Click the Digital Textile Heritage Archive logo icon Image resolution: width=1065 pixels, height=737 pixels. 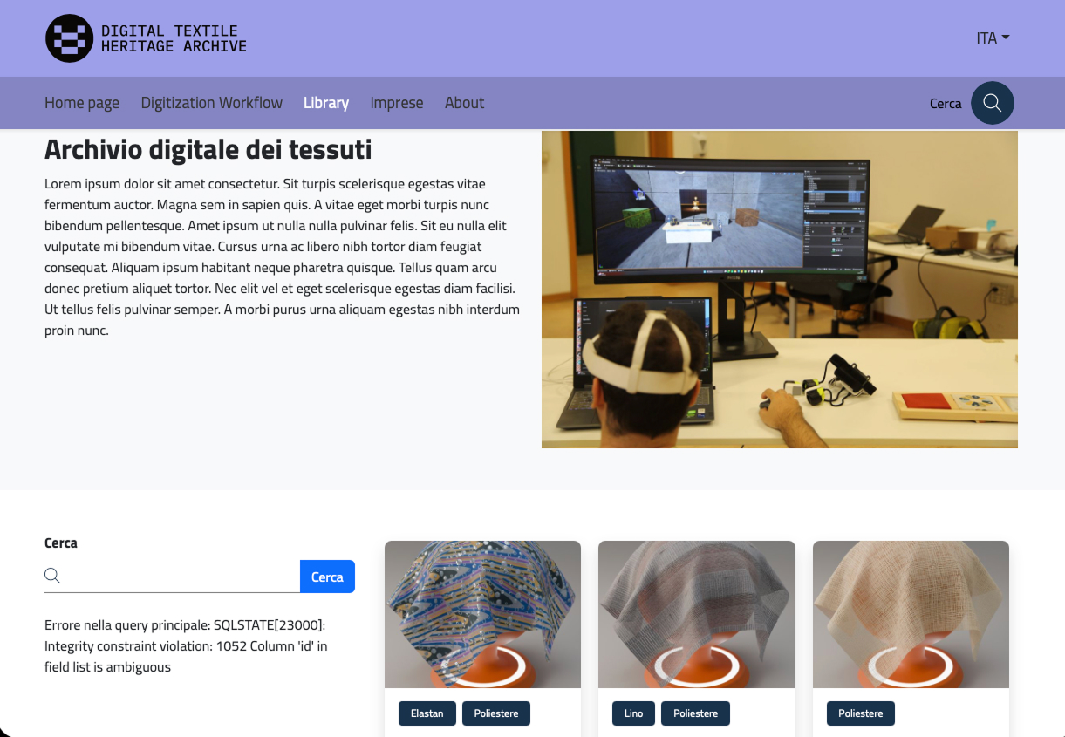pyautogui.click(x=70, y=38)
